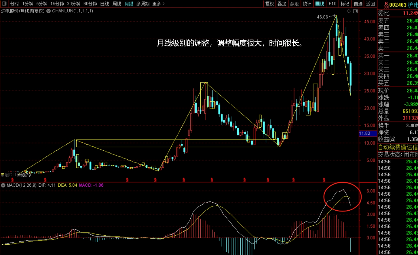This screenshot has width=418, height=255.
Task: Click the 沪电股份(月线.前复权) chart title
Action: [23, 11]
